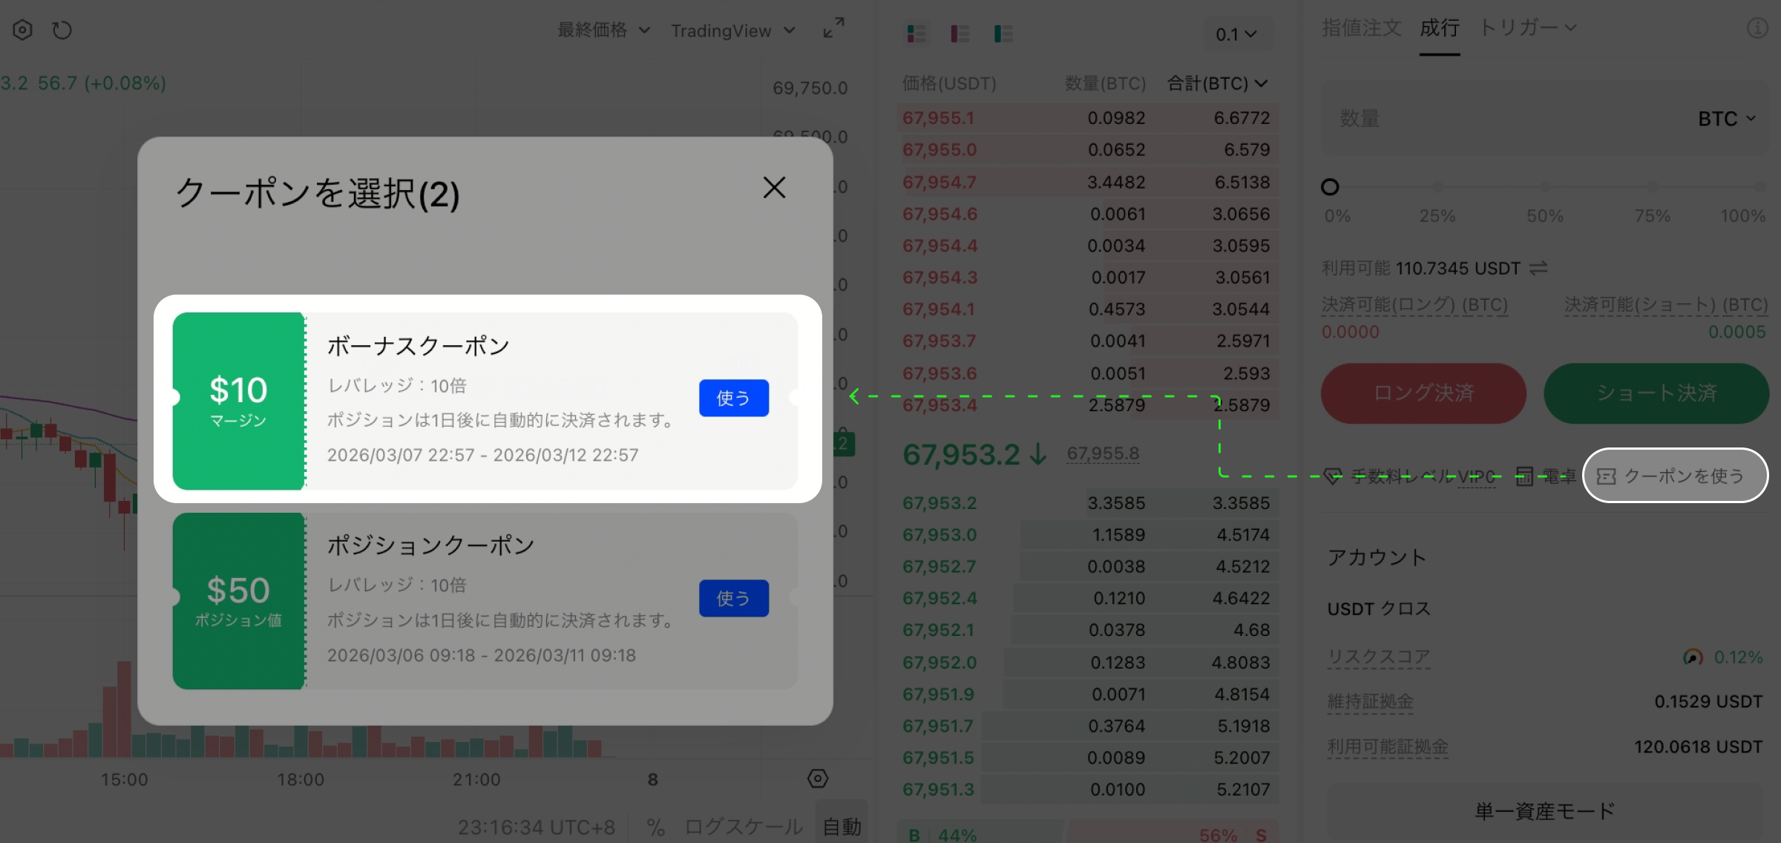
Task: Switch to the 指値注文 tab
Action: coord(1360,27)
